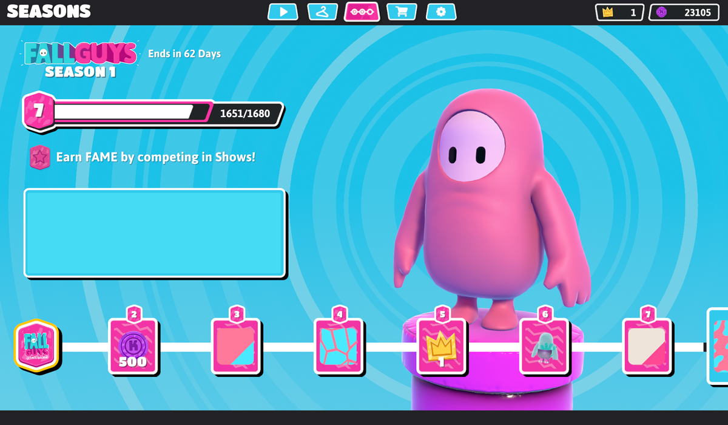Screen dimensions: 728x425
Task: Open the Play tab icon
Action: coord(283,12)
